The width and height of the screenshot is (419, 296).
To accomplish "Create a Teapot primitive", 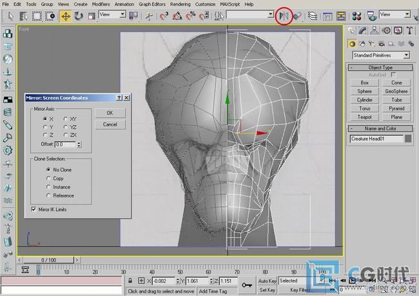I will point(364,117).
